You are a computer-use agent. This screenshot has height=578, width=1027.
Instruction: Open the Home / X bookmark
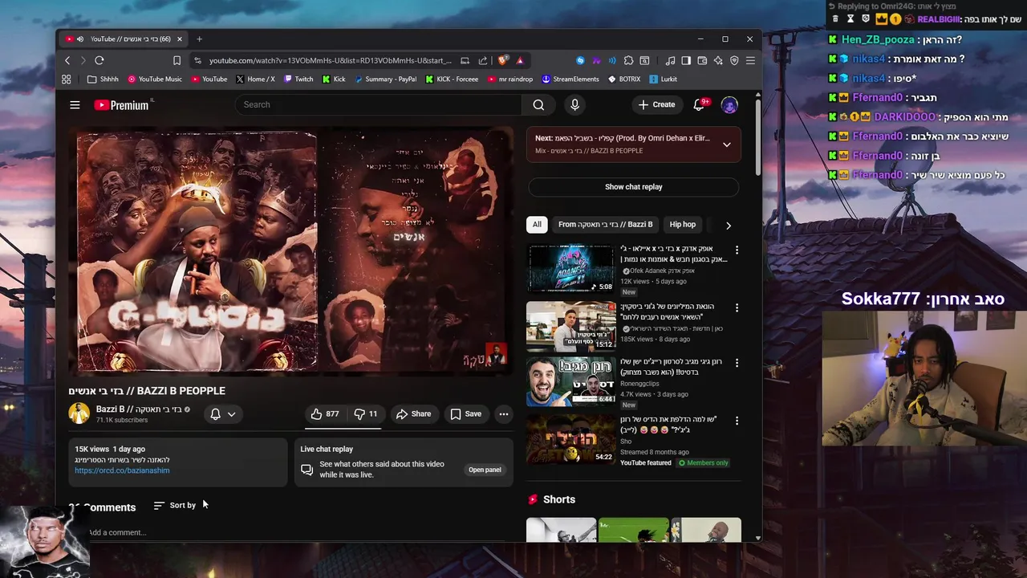coord(255,79)
